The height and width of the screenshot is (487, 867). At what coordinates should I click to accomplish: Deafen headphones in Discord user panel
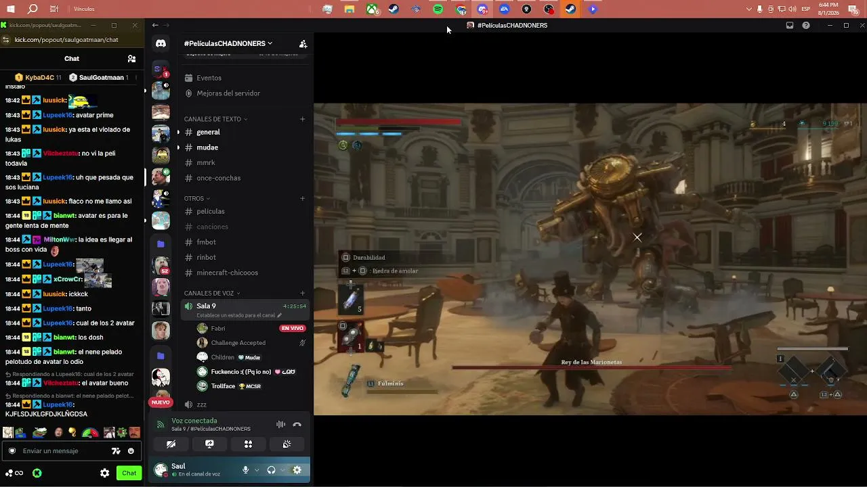pos(271,470)
